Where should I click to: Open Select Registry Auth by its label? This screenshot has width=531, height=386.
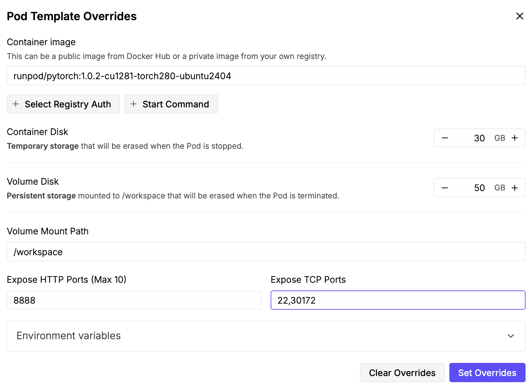[x=68, y=104]
